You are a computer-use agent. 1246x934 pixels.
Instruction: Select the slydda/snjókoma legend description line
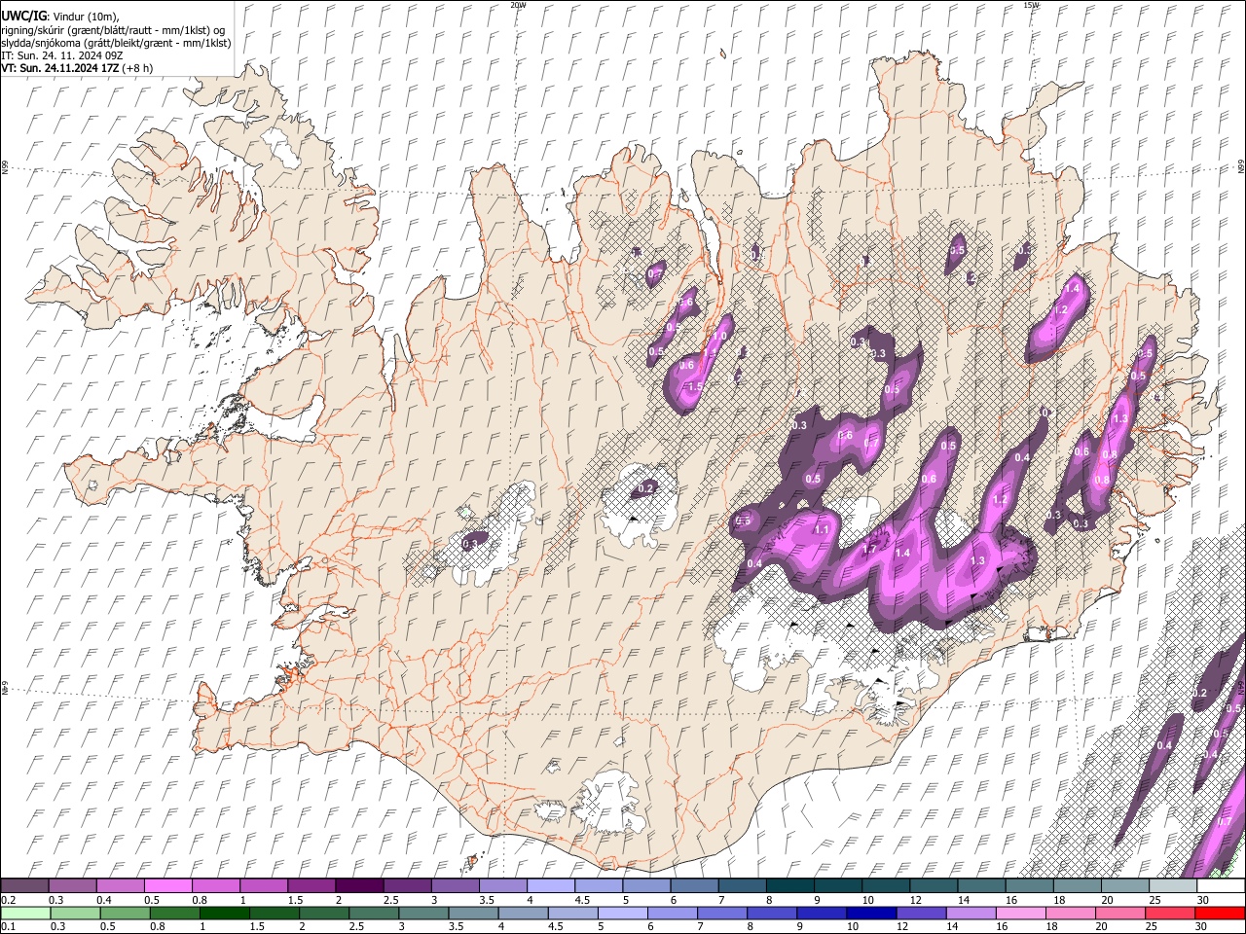(x=115, y=42)
